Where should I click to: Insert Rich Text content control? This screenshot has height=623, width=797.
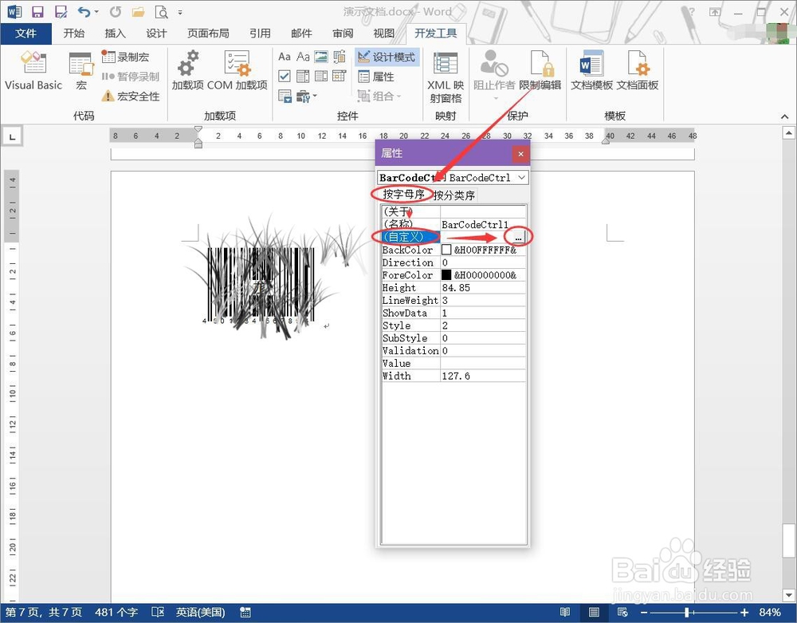point(285,57)
